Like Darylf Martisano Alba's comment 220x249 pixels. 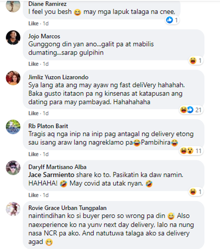[x=33, y=195]
